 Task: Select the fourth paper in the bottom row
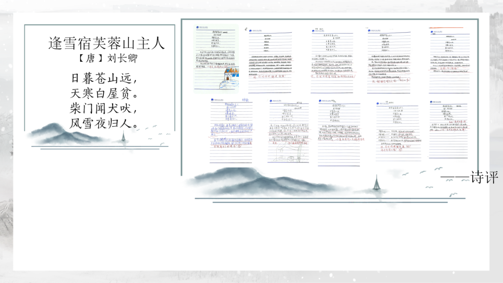397,130
